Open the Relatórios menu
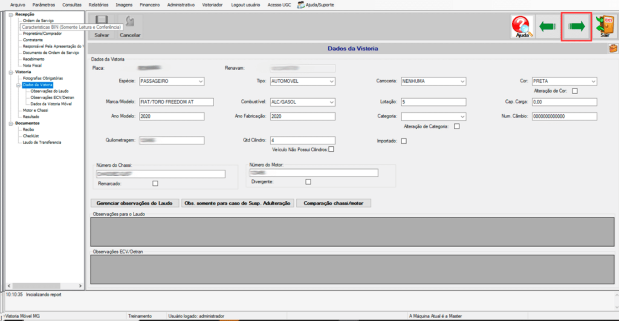 99,5
